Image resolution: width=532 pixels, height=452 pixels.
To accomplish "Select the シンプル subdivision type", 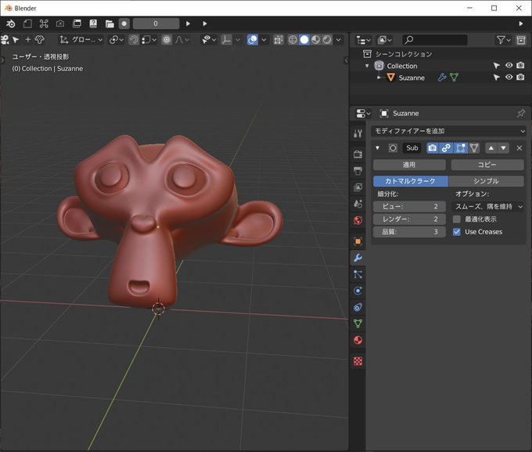I will click(486, 181).
